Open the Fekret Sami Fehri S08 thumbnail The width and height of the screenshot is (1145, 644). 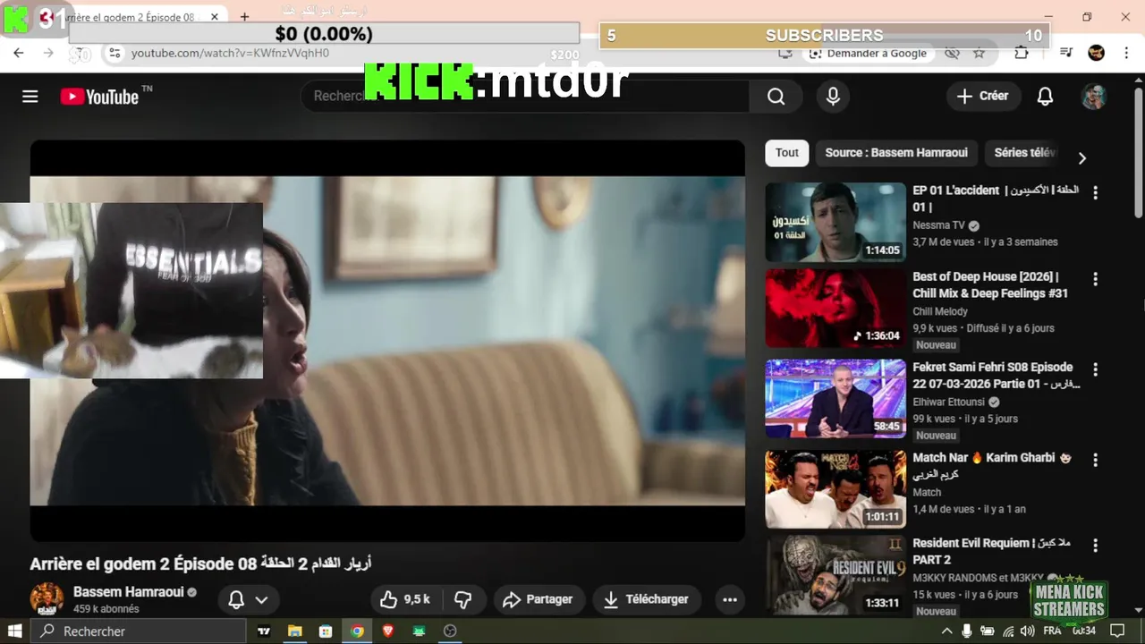click(x=835, y=399)
